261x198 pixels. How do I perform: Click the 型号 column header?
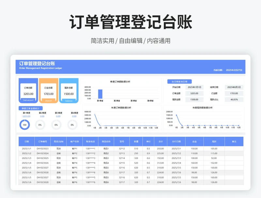122,142
